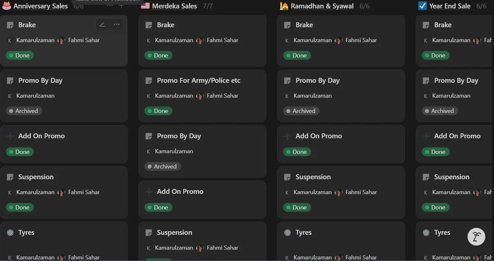
Task: Open the Notion AI floating assistant button
Action: pos(476,237)
